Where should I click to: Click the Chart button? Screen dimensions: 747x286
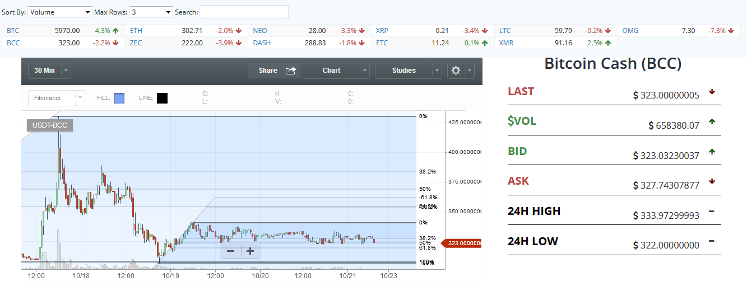click(331, 71)
